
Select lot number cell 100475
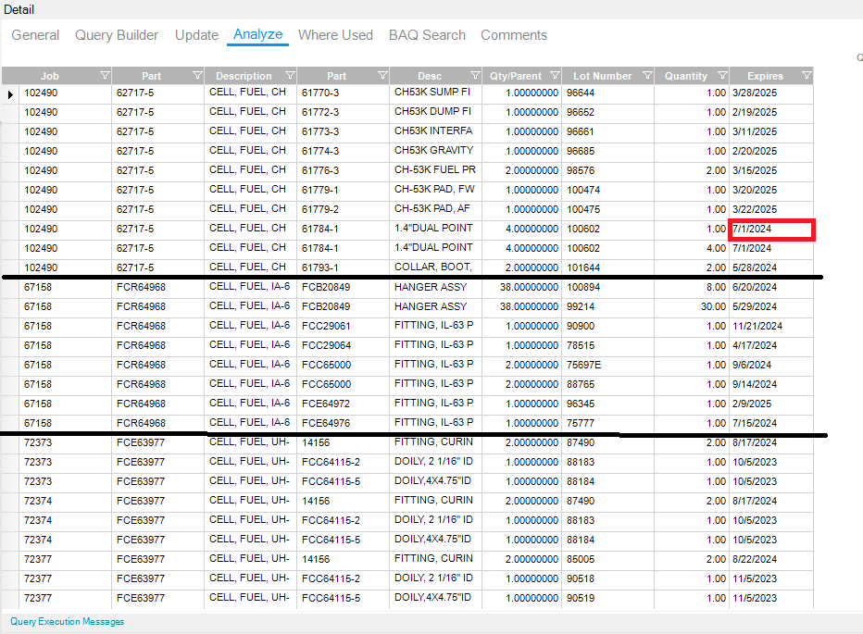pyautogui.click(x=607, y=209)
